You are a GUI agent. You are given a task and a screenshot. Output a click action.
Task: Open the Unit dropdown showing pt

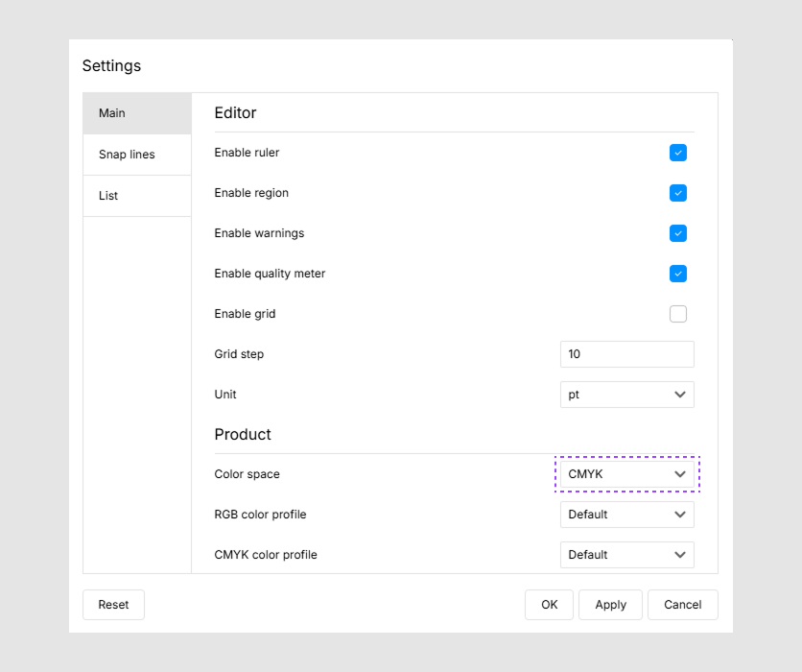pyautogui.click(x=626, y=395)
